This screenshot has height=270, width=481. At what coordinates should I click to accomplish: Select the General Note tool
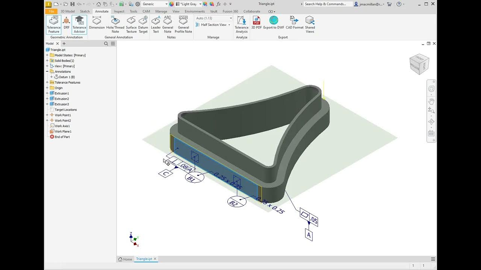tap(168, 25)
